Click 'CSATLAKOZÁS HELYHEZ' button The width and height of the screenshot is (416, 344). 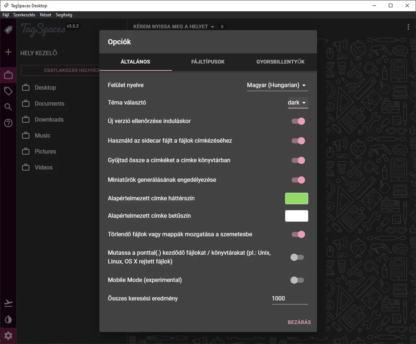[x=61, y=70]
